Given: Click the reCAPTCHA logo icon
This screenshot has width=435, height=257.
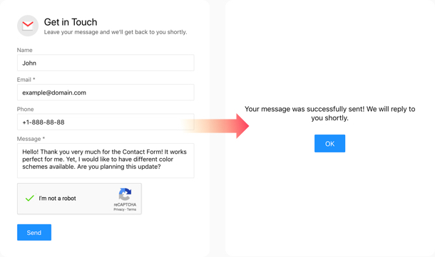Looking at the screenshot, I should pos(125,194).
